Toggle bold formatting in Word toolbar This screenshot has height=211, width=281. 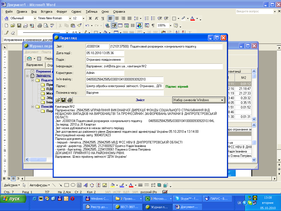(x=90, y=18)
